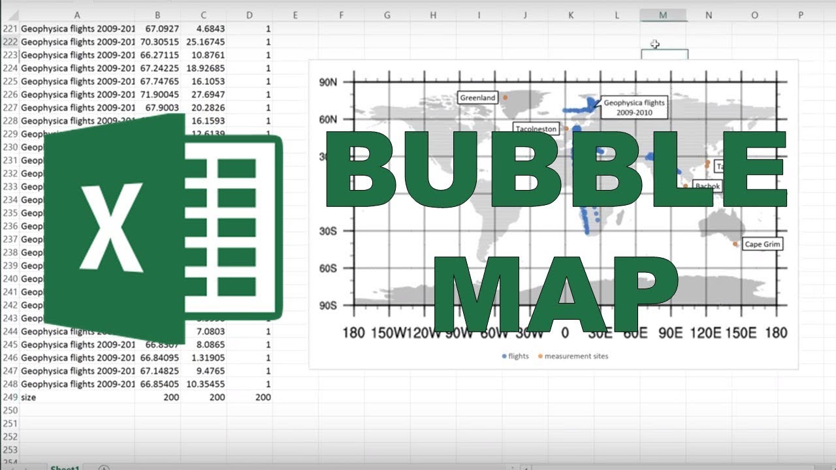836x470 pixels.
Task: Select column A header
Action: pyautogui.click(x=78, y=15)
